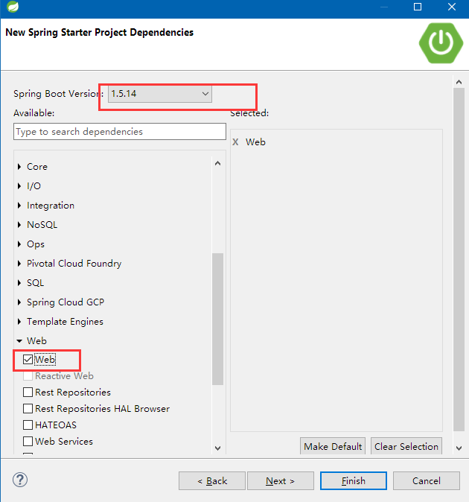The image size is (469, 502).
Task: Click the Spring leaf icon in title bar
Action: tap(13, 7)
